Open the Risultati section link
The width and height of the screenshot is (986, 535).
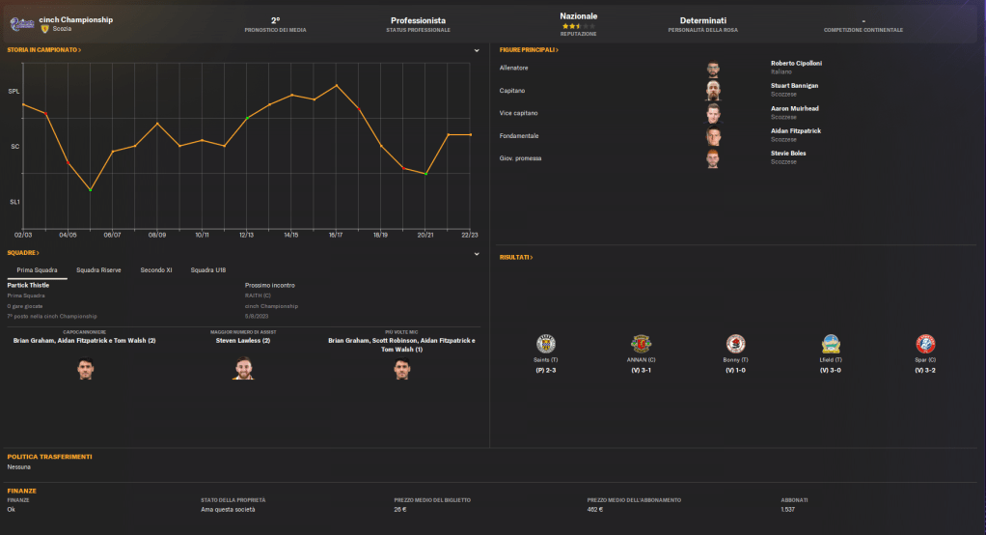(516, 258)
